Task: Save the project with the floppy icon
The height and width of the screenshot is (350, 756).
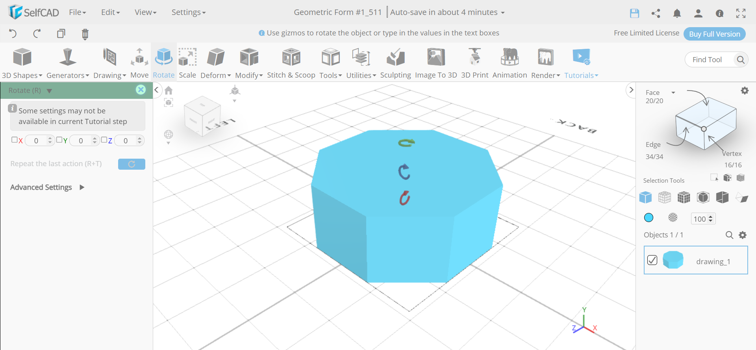Action: (x=634, y=13)
